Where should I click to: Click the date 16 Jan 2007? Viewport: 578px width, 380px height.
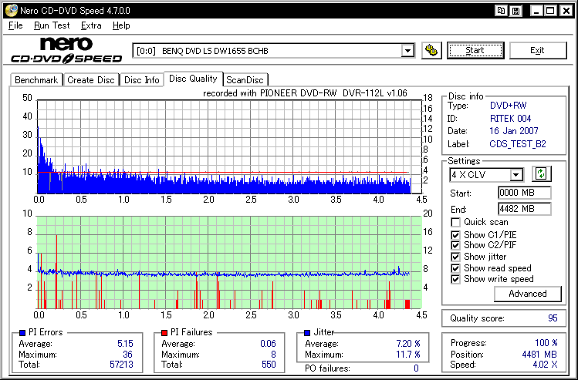513,131
